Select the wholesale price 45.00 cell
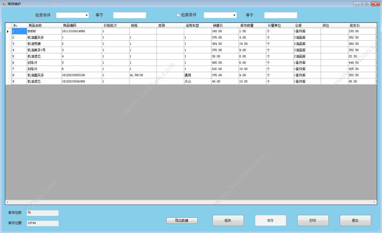The image size is (382, 233). click(x=362, y=81)
